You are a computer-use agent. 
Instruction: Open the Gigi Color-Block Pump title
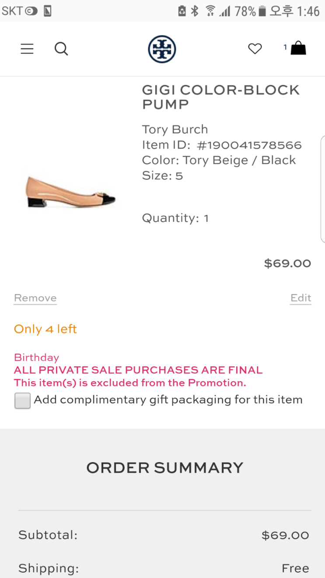[220, 97]
